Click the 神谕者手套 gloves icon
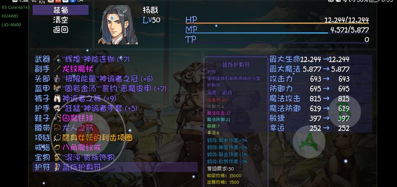The image size is (397, 187). click(x=57, y=109)
